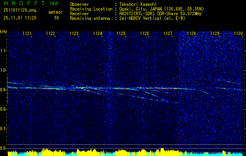Click the meteor label
This screenshot has width=246, height=156.
pos(56,12)
